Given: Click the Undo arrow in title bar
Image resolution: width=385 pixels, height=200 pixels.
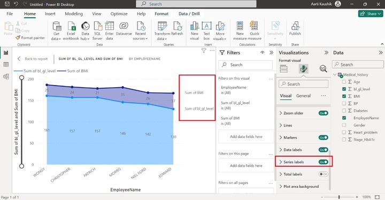Looking at the screenshot, I should coord(16,4).
